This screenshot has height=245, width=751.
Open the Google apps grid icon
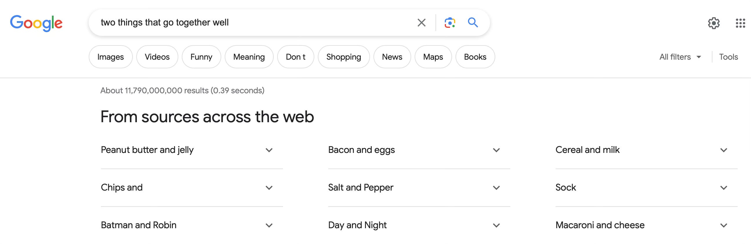click(x=740, y=23)
